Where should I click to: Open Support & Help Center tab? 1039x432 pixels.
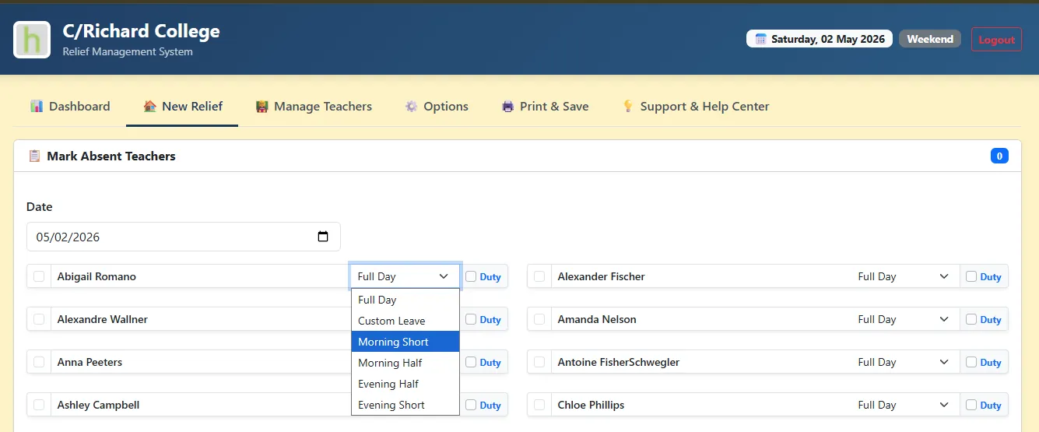696,106
